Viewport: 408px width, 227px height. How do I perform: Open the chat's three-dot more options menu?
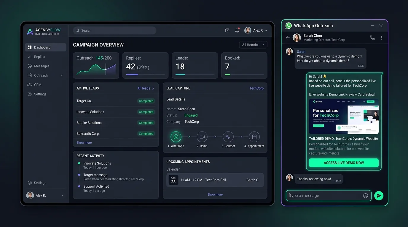click(382, 38)
